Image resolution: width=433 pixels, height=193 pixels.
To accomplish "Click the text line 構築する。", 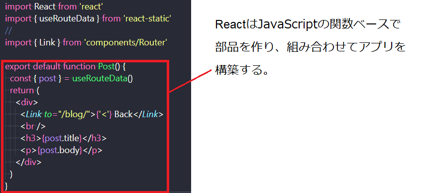I will click(242, 71).
